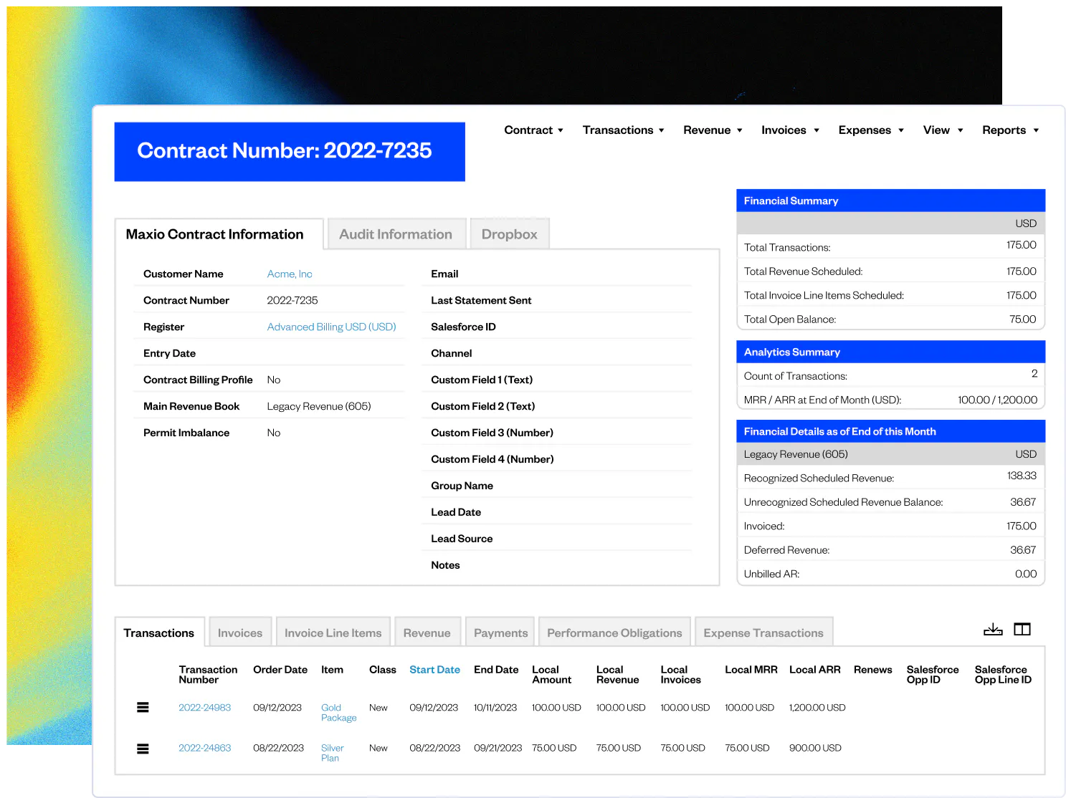
Task: Click the Local MRR column header
Action: 751,670
